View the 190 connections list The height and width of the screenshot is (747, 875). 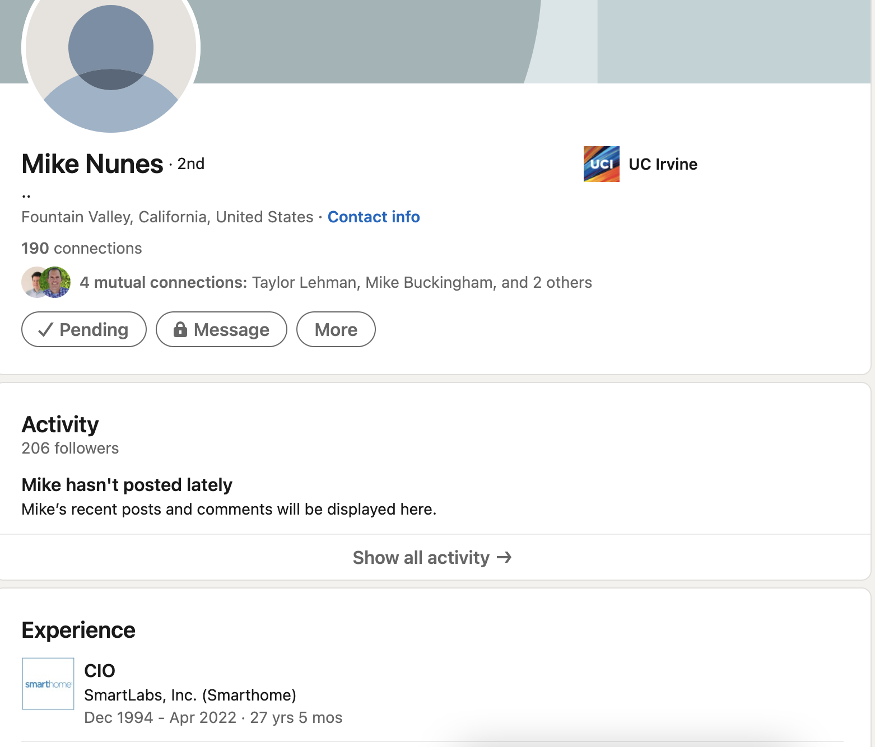[x=82, y=248]
